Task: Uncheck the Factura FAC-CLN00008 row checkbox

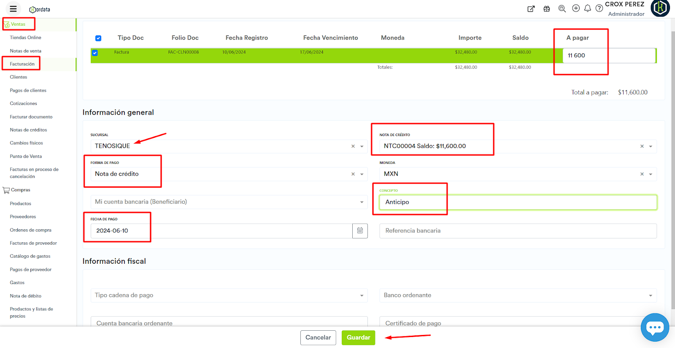Action: [x=95, y=53]
